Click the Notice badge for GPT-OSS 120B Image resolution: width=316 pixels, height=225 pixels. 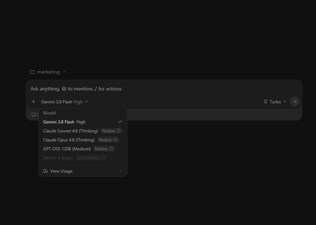104,149
